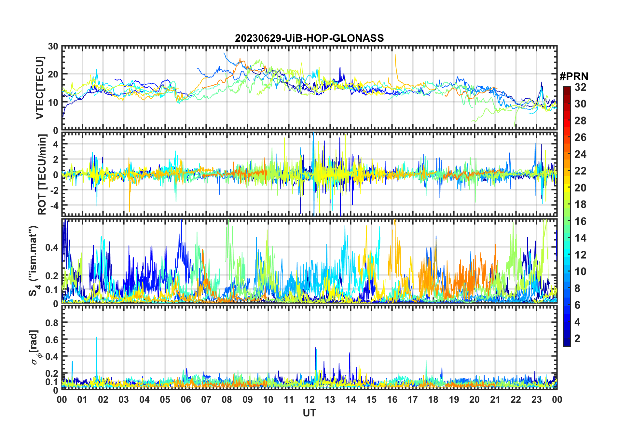This screenshot has height=433, width=619.
Task: Click S4 y-axis tick 0.4
Action: click(x=52, y=247)
